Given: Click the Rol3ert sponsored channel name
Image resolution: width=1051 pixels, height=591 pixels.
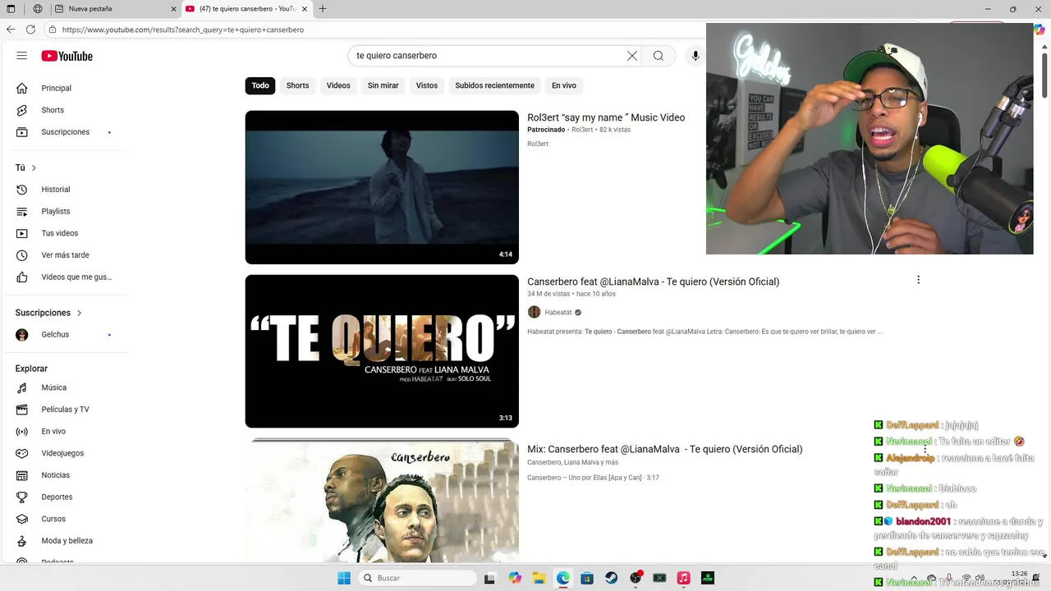Looking at the screenshot, I should (x=582, y=130).
